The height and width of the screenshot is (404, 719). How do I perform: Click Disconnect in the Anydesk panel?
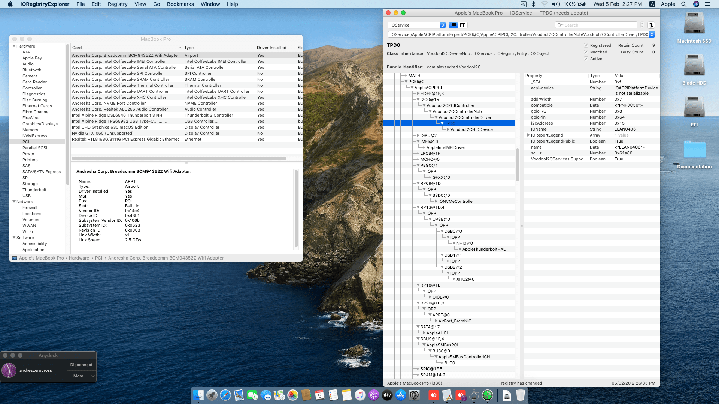coord(81,365)
